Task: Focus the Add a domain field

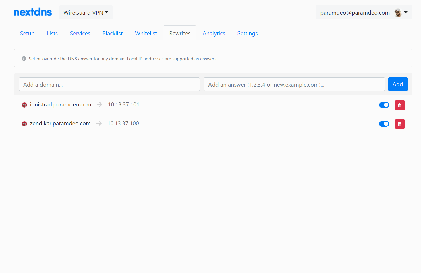Action: [109, 84]
